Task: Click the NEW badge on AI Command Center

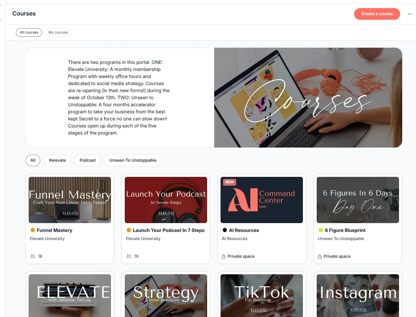Action: (x=229, y=182)
